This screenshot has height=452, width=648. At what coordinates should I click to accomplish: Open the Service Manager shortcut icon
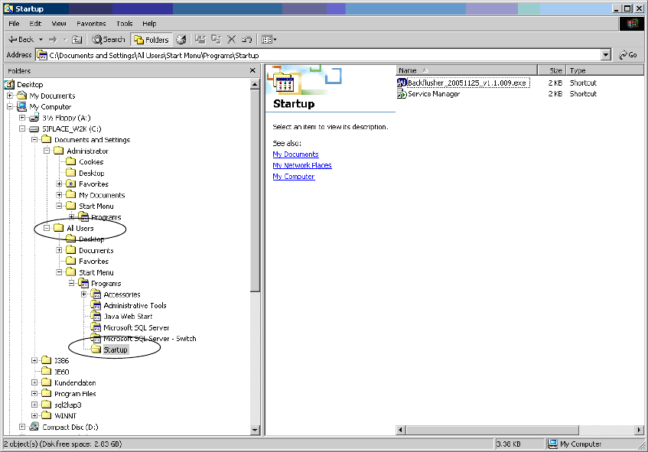coord(402,94)
